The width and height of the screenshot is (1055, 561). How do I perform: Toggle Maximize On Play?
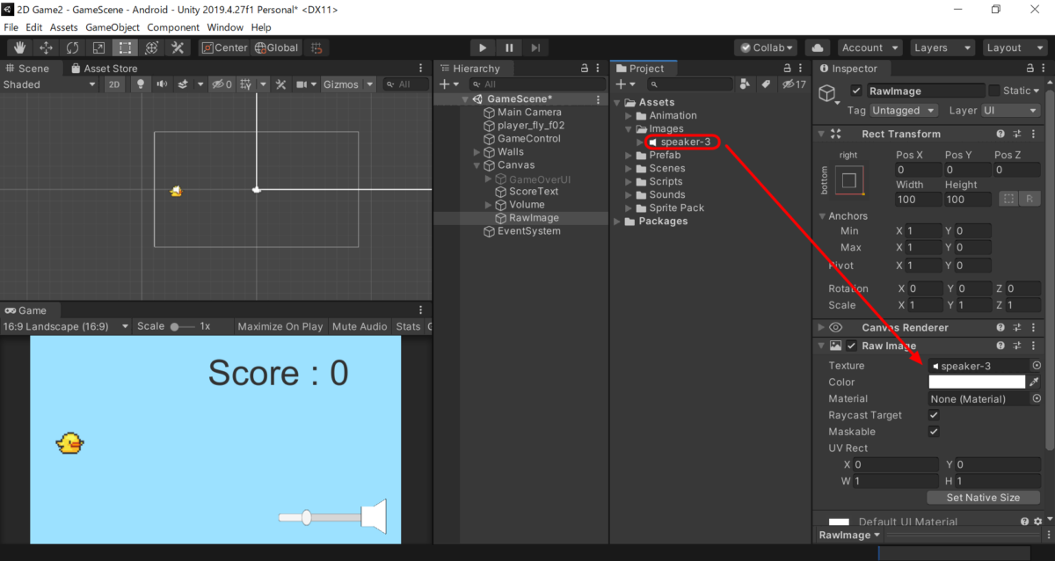pos(280,326)
